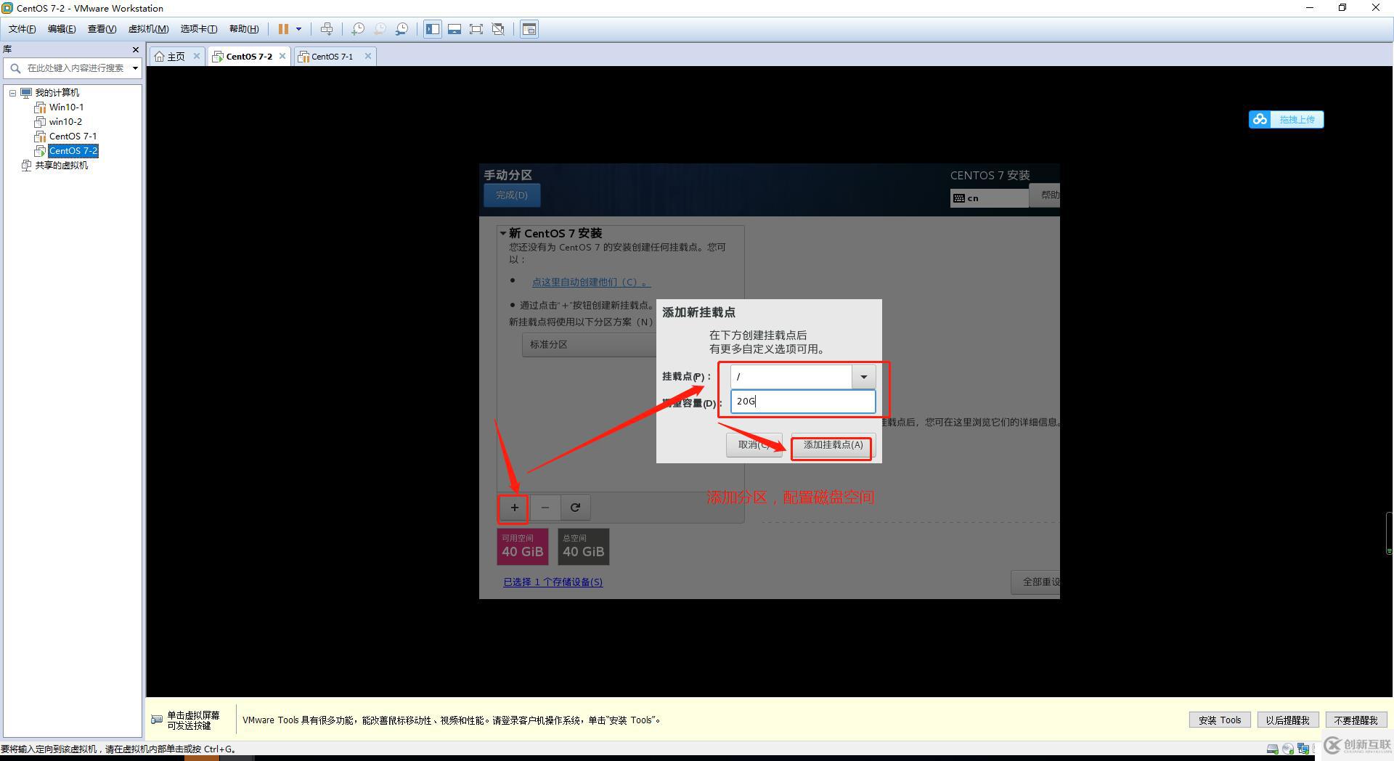This screenshot has height=761, width=1394.
Task: Open the snapshot manager icon
Action: click(x=402, y=29)
